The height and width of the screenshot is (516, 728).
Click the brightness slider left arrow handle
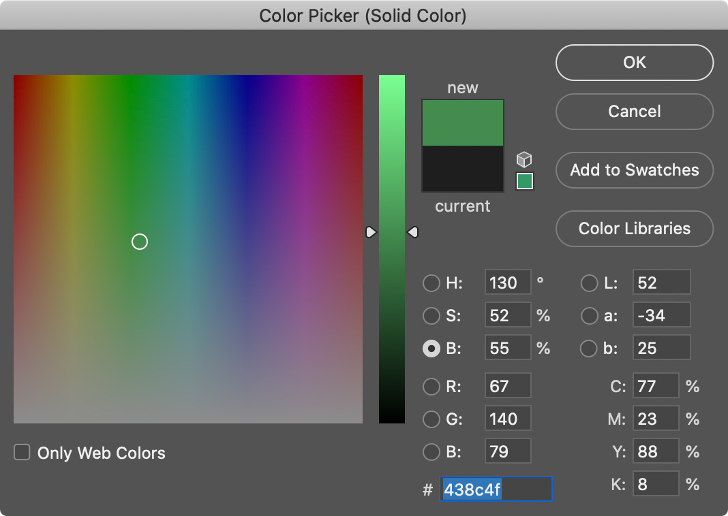[x=371, y=233]
